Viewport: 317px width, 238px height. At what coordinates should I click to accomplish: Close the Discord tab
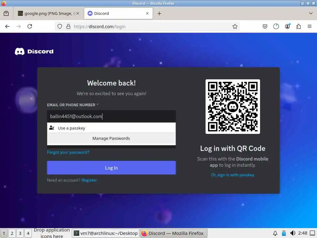point(147,13)
